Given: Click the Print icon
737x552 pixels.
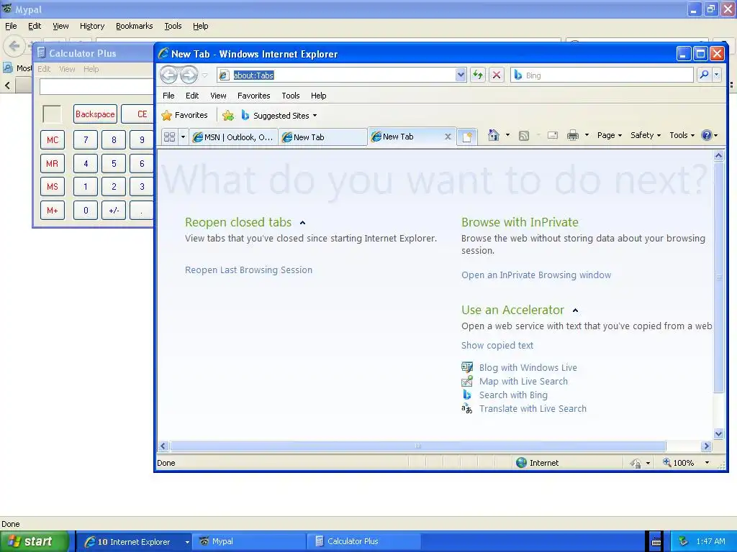Looking at the screenshot, I should point(572,136).
